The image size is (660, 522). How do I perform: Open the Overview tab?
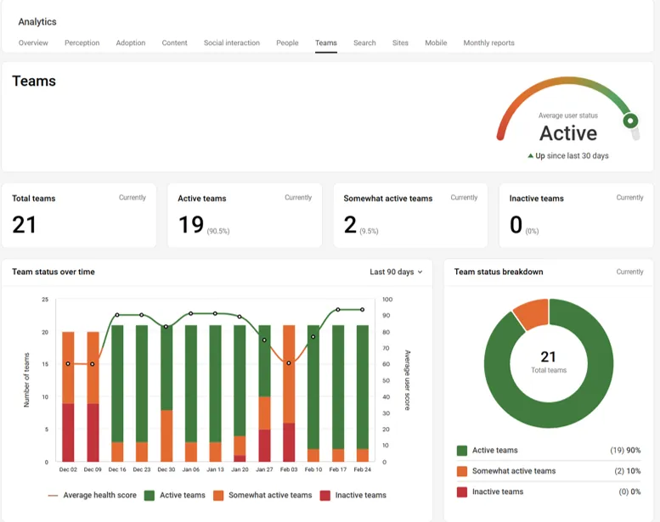pyautogui.click(x=33, y=43)
